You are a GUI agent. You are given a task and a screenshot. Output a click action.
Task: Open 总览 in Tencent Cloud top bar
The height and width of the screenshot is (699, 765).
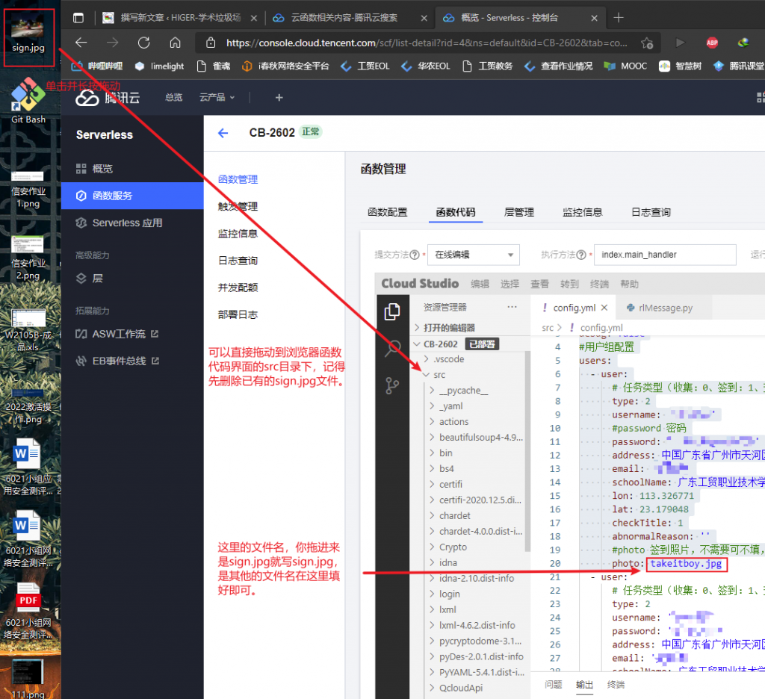[x=173, y=98]
